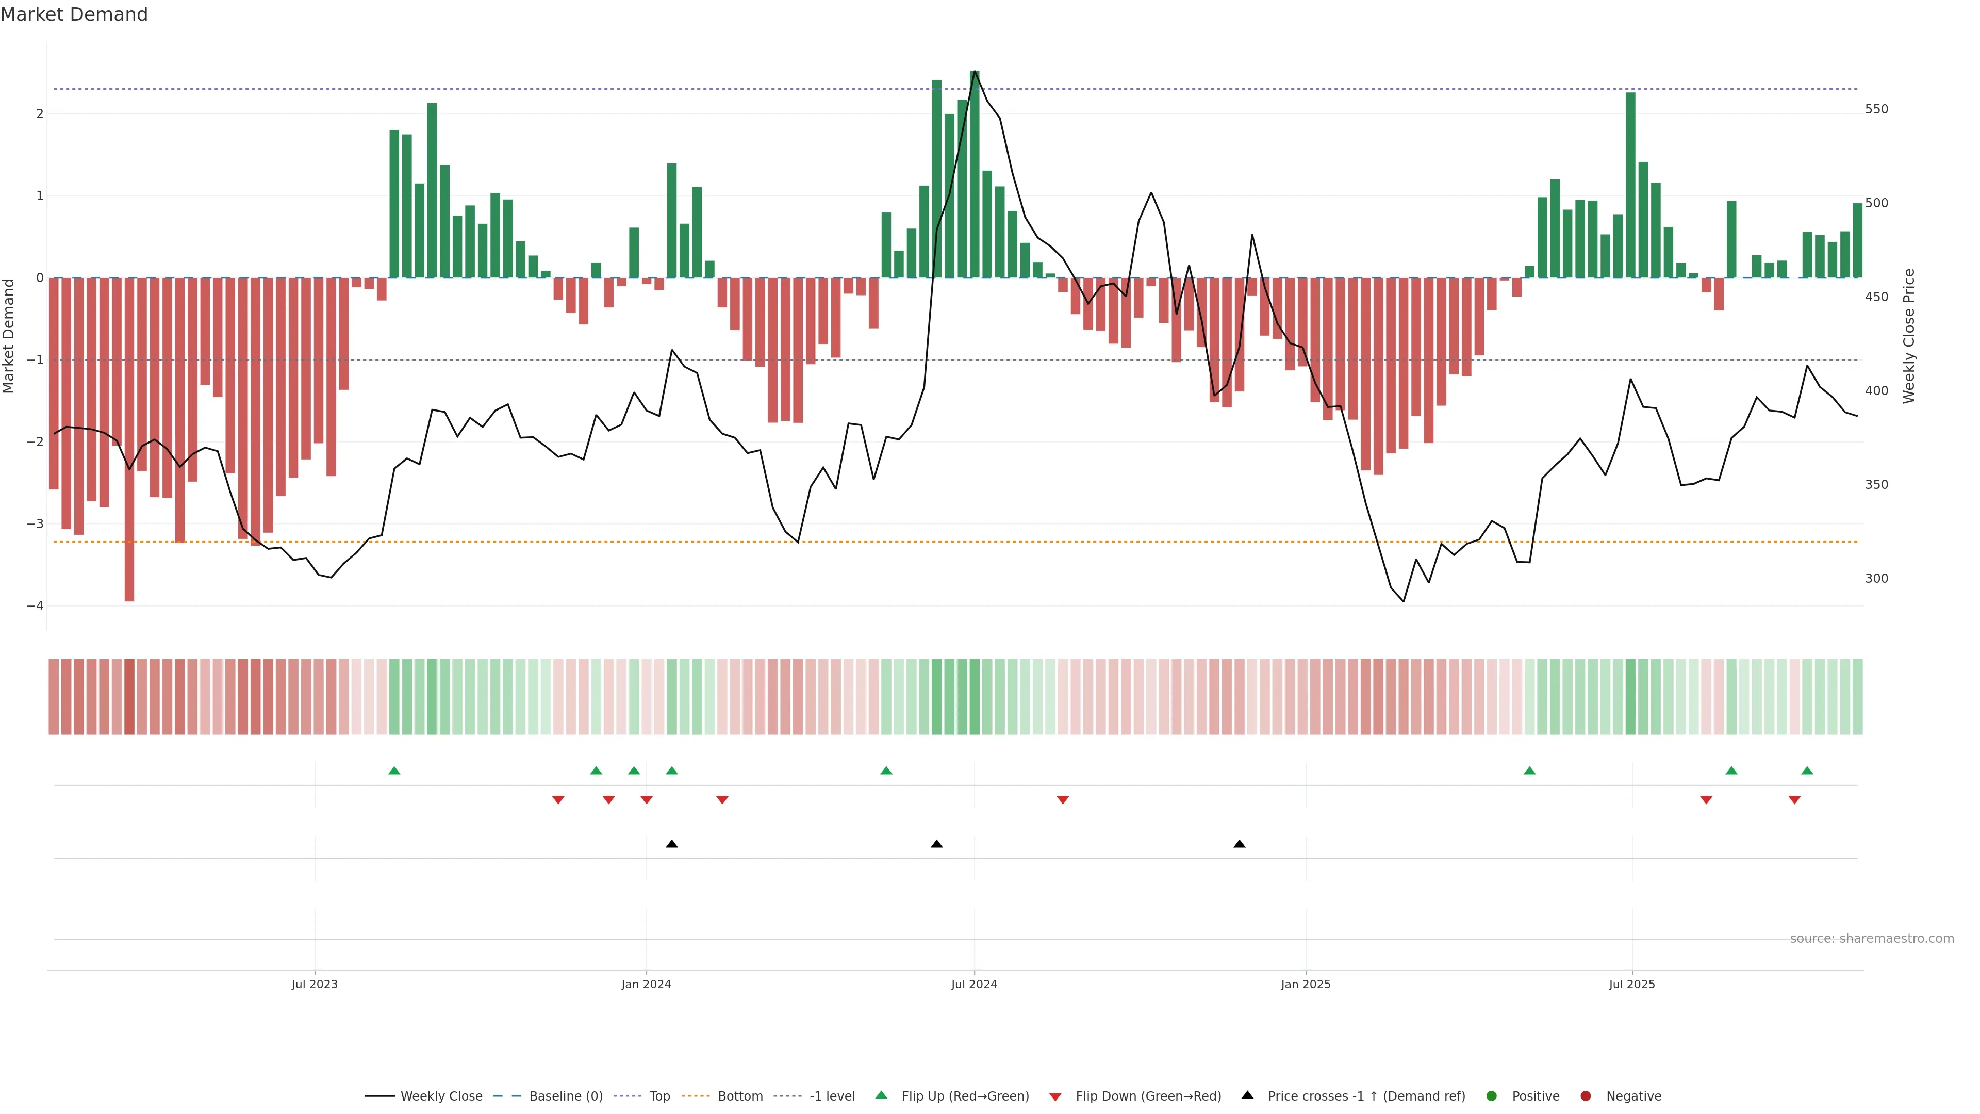Click the Jan 2025 x-axis label
This screenshot has width=1980, height=1114.
tap(1305, 984)
